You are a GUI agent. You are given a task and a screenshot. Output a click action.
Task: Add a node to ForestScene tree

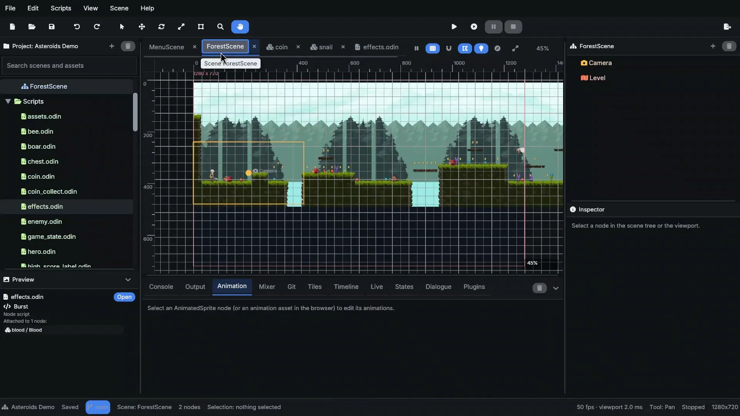click(x=713, y=46)
